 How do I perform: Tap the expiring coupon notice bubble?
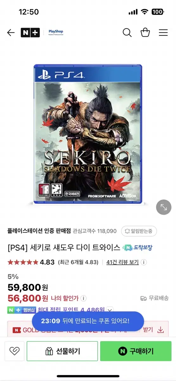[x=88, y=321]
